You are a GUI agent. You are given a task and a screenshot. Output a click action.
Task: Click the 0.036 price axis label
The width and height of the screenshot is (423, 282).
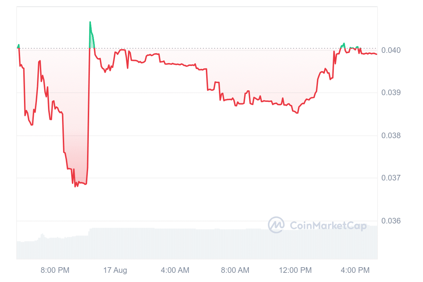coord(391,221)
